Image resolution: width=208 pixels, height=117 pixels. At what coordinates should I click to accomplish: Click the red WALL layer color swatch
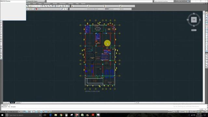[36, 9]
